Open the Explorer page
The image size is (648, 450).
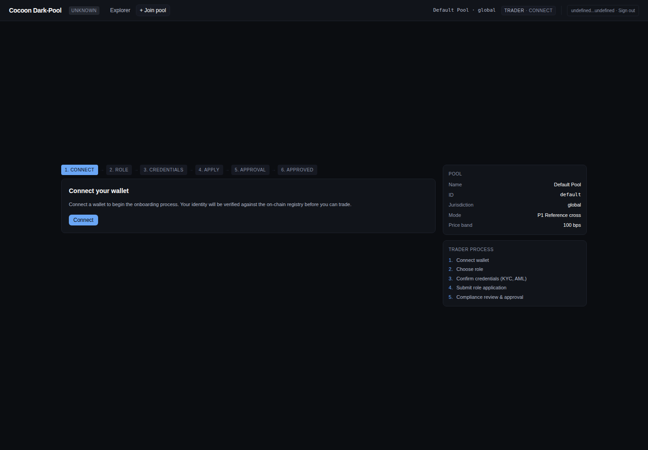pos(120,10)
